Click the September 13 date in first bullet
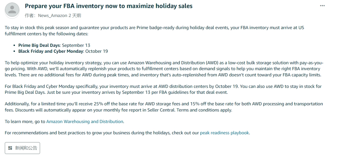 point(76,45)
